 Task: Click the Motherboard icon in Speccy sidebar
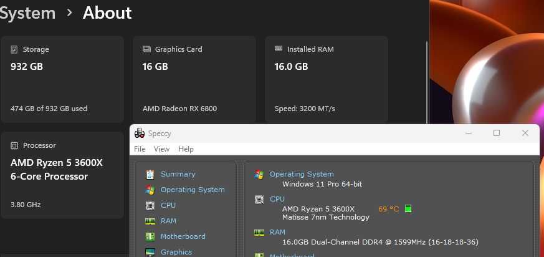(x=150, y=236)
